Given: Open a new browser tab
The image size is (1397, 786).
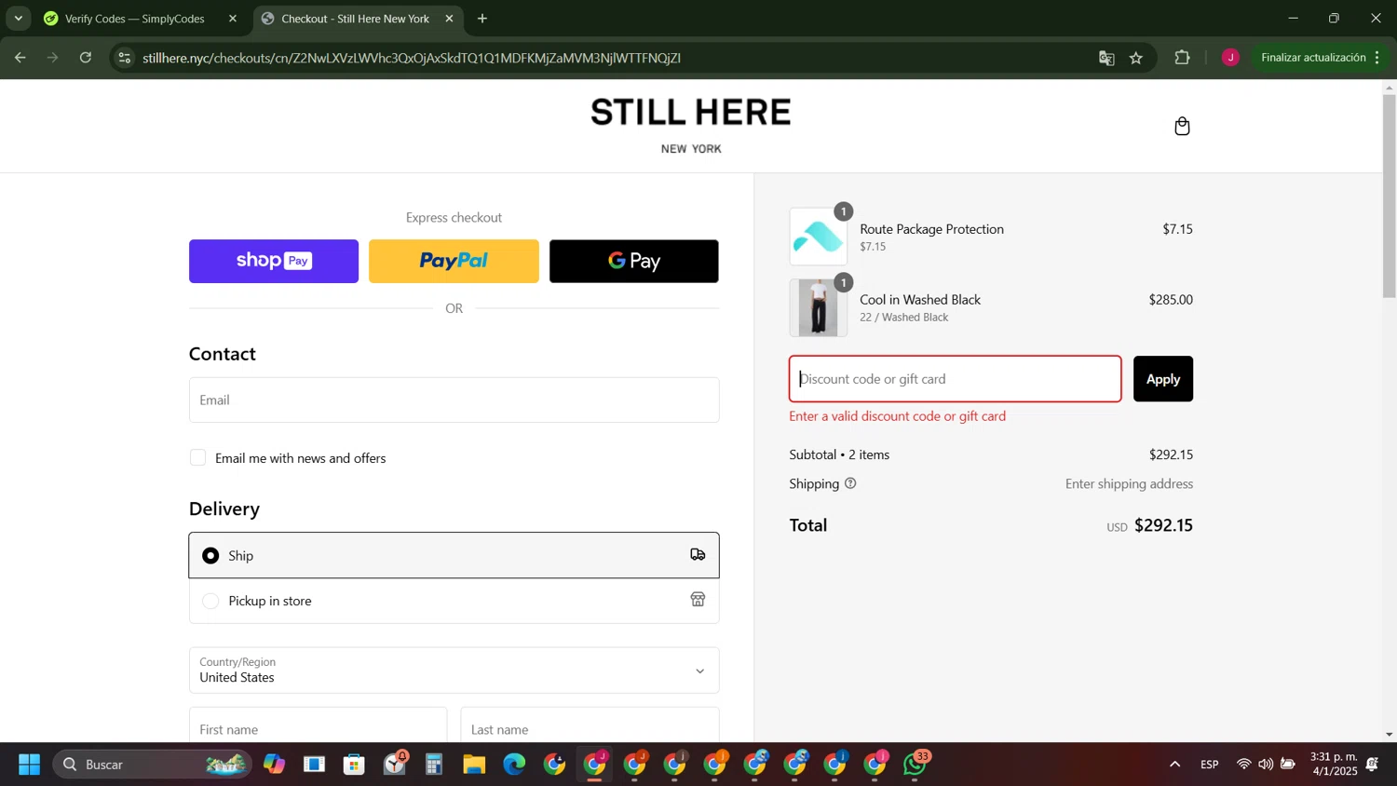Looking at the screenshot, I should click(482, 19).
